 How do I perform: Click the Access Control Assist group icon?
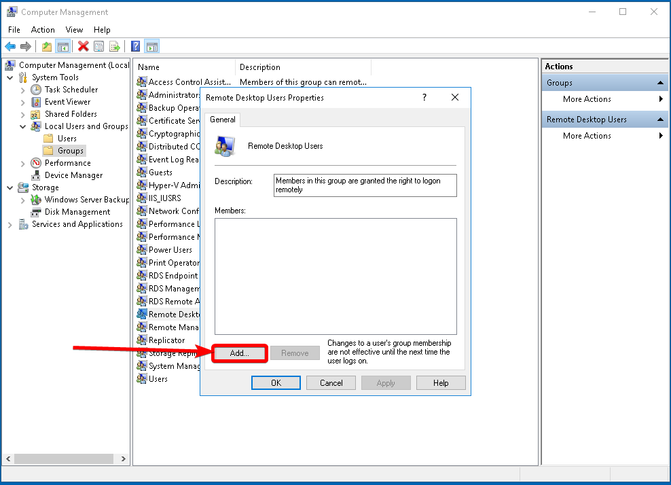coord(142,82)
